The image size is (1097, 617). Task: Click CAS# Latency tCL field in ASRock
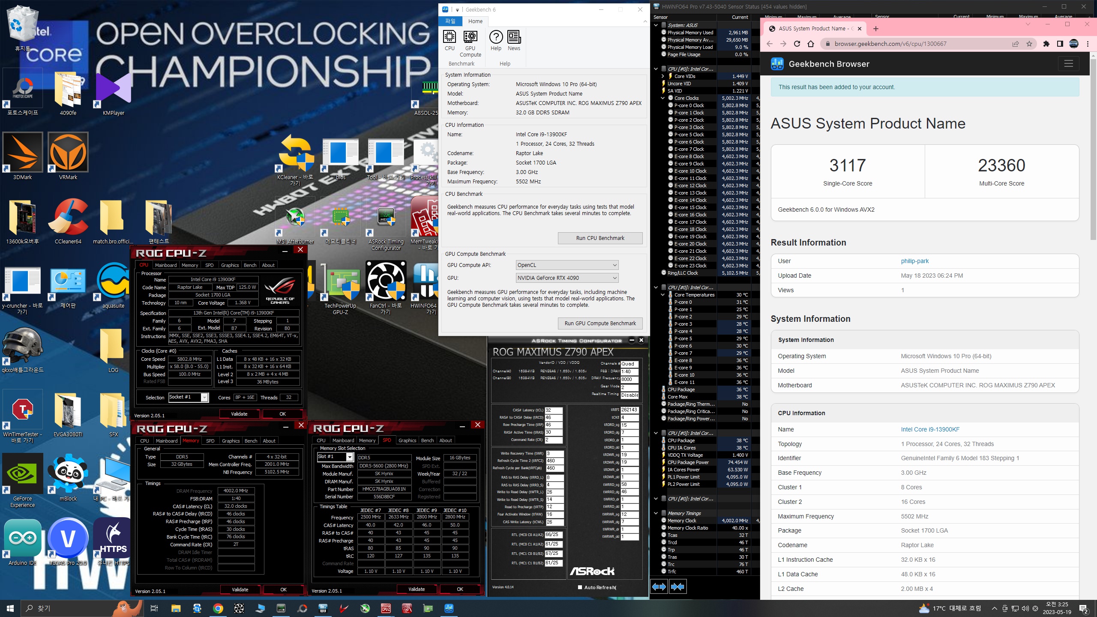(x=553, y=410)
